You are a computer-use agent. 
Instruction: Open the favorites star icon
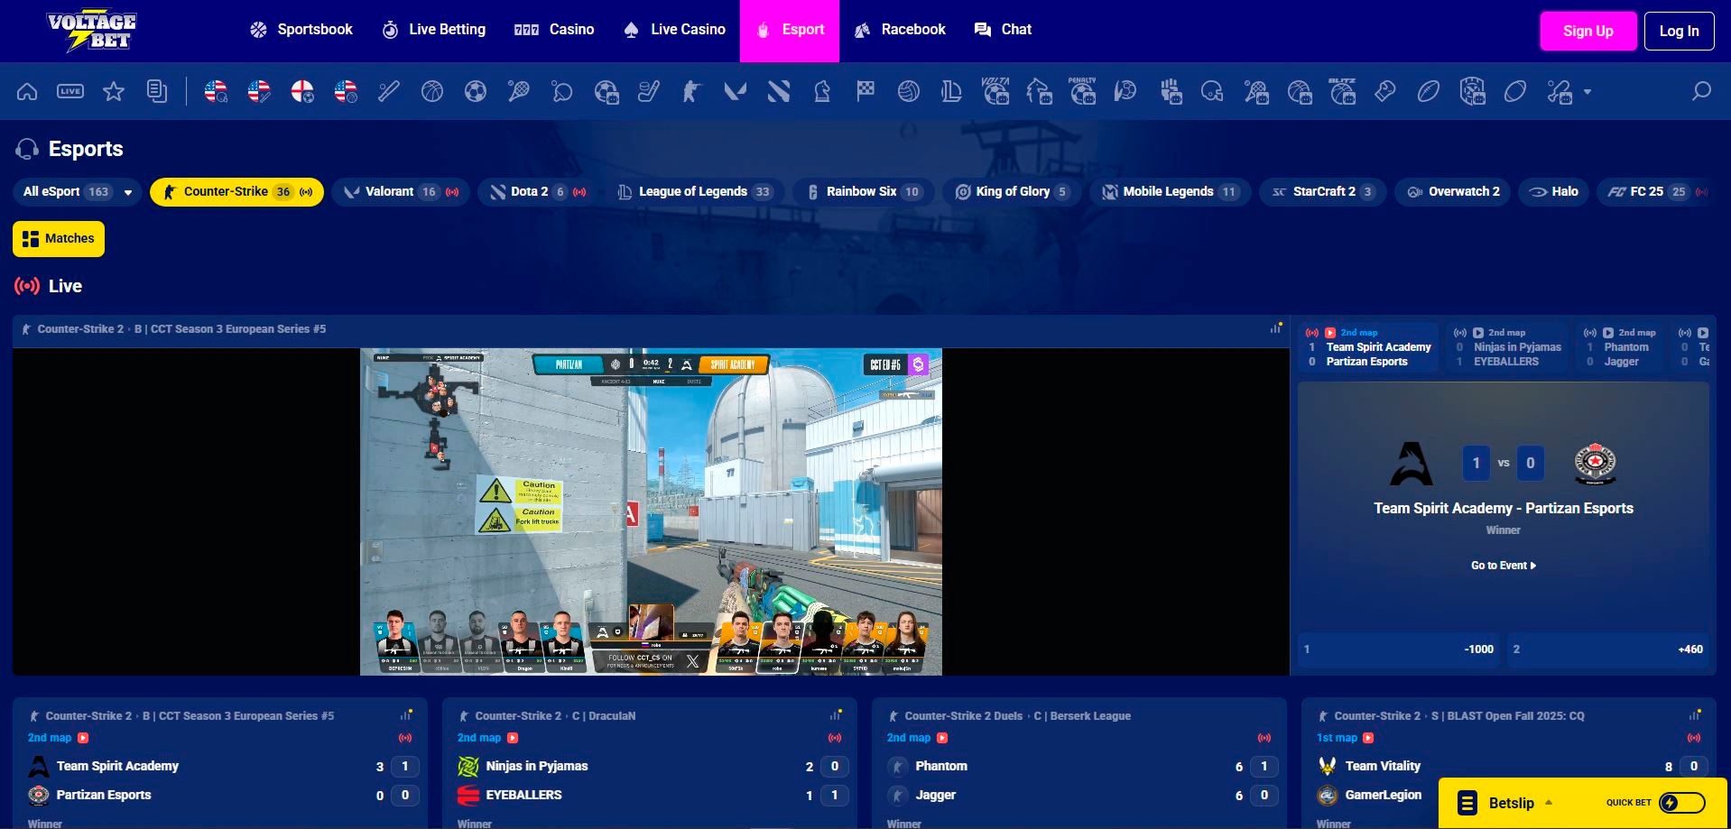point(114,91)
